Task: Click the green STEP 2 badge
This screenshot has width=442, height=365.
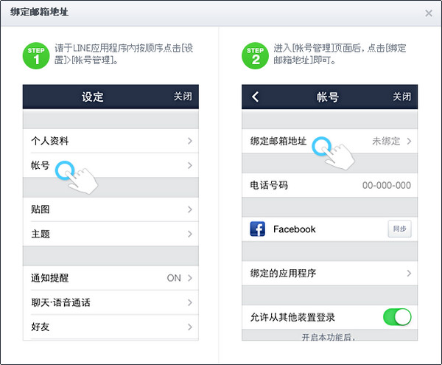Action: (x=253, y=54)
